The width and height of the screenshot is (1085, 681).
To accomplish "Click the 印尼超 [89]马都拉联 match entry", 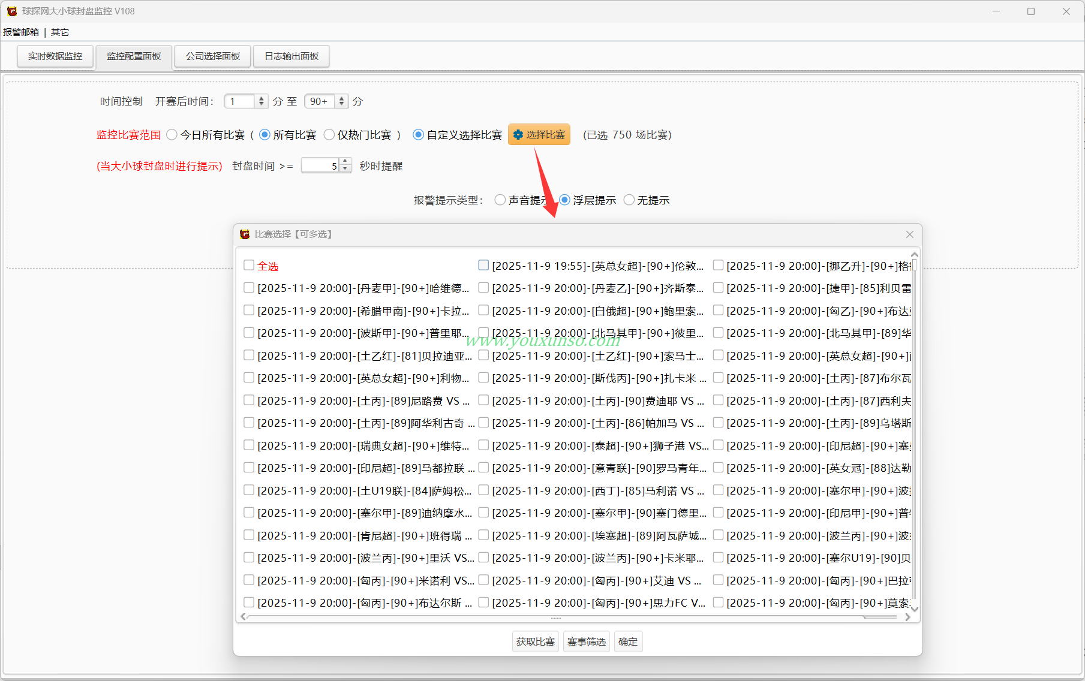I will (x=366, y=468).
